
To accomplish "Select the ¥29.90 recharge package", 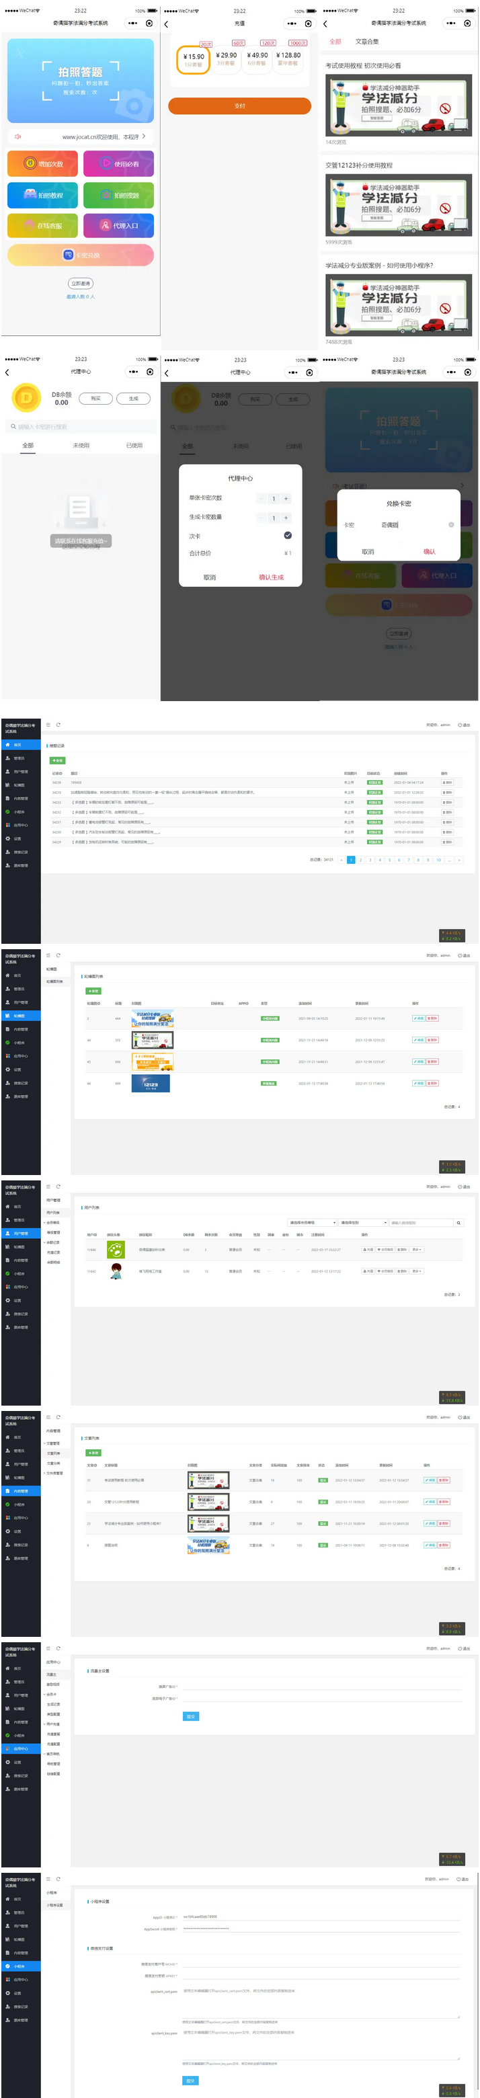I will pyautogui.click(x=226, y=58).
